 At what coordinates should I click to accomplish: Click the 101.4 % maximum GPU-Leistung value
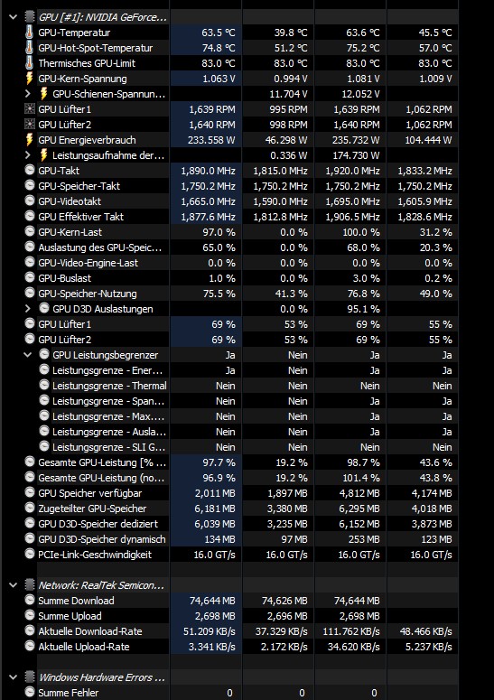point(361,478)
